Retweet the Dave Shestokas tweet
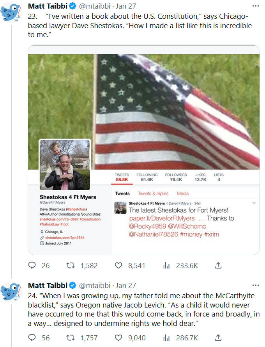Screen dimensions: 265x347 click(71, 265)
